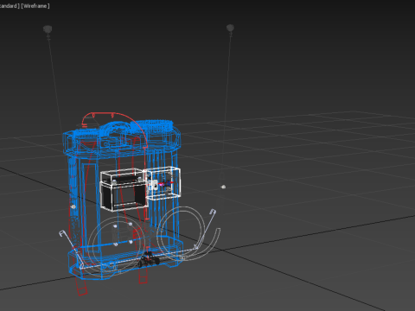415x311 pixels.
Task: Open the [Wireframe] viewport shading menu
Action: pyautogui.click(x=35, y=6)
